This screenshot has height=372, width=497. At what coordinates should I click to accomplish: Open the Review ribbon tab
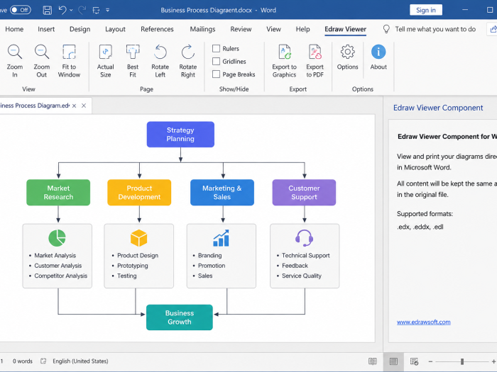pos(241,29)
